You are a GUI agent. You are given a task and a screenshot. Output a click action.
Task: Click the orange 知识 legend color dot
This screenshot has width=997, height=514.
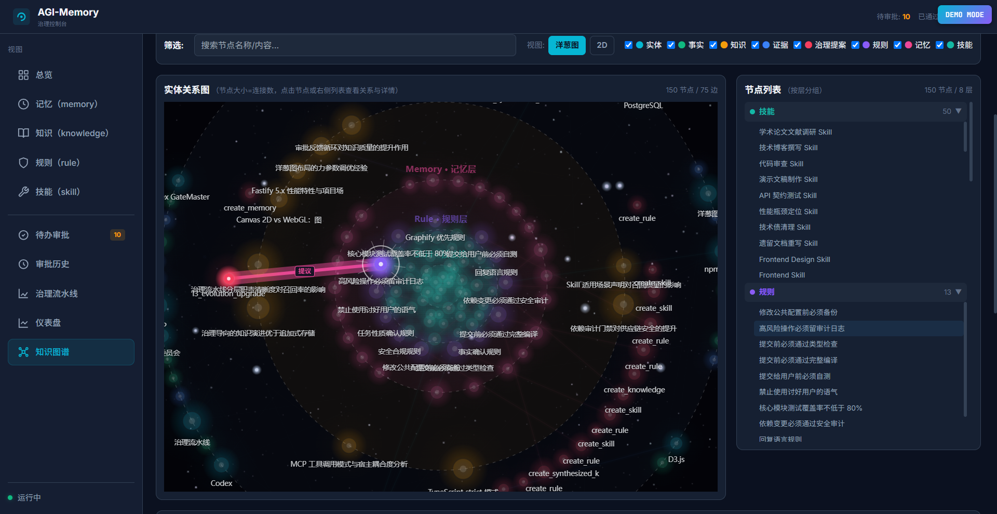coord(724,45)
